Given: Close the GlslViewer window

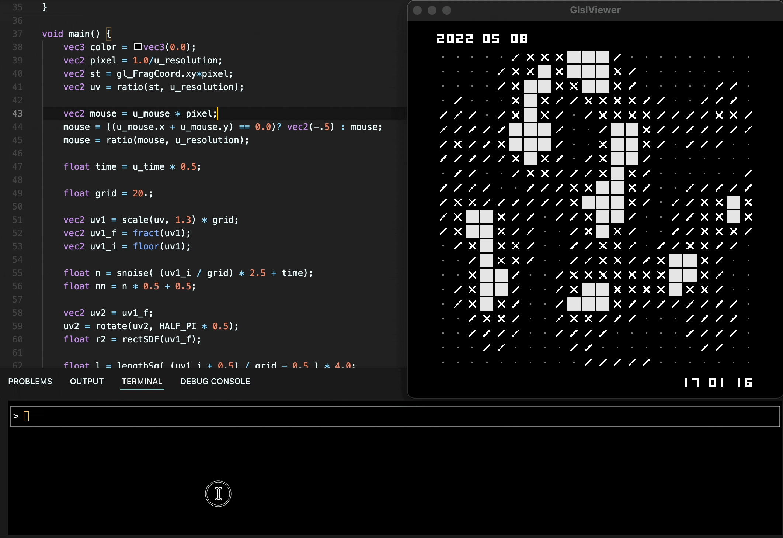Looking at the screenshot, I should point(417,10).
